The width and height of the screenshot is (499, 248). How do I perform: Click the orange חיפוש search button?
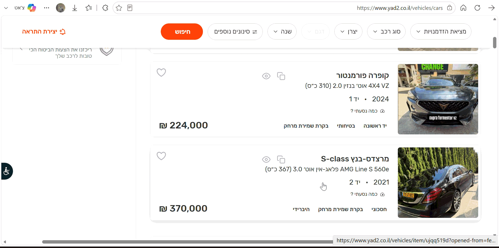(182, 31)
